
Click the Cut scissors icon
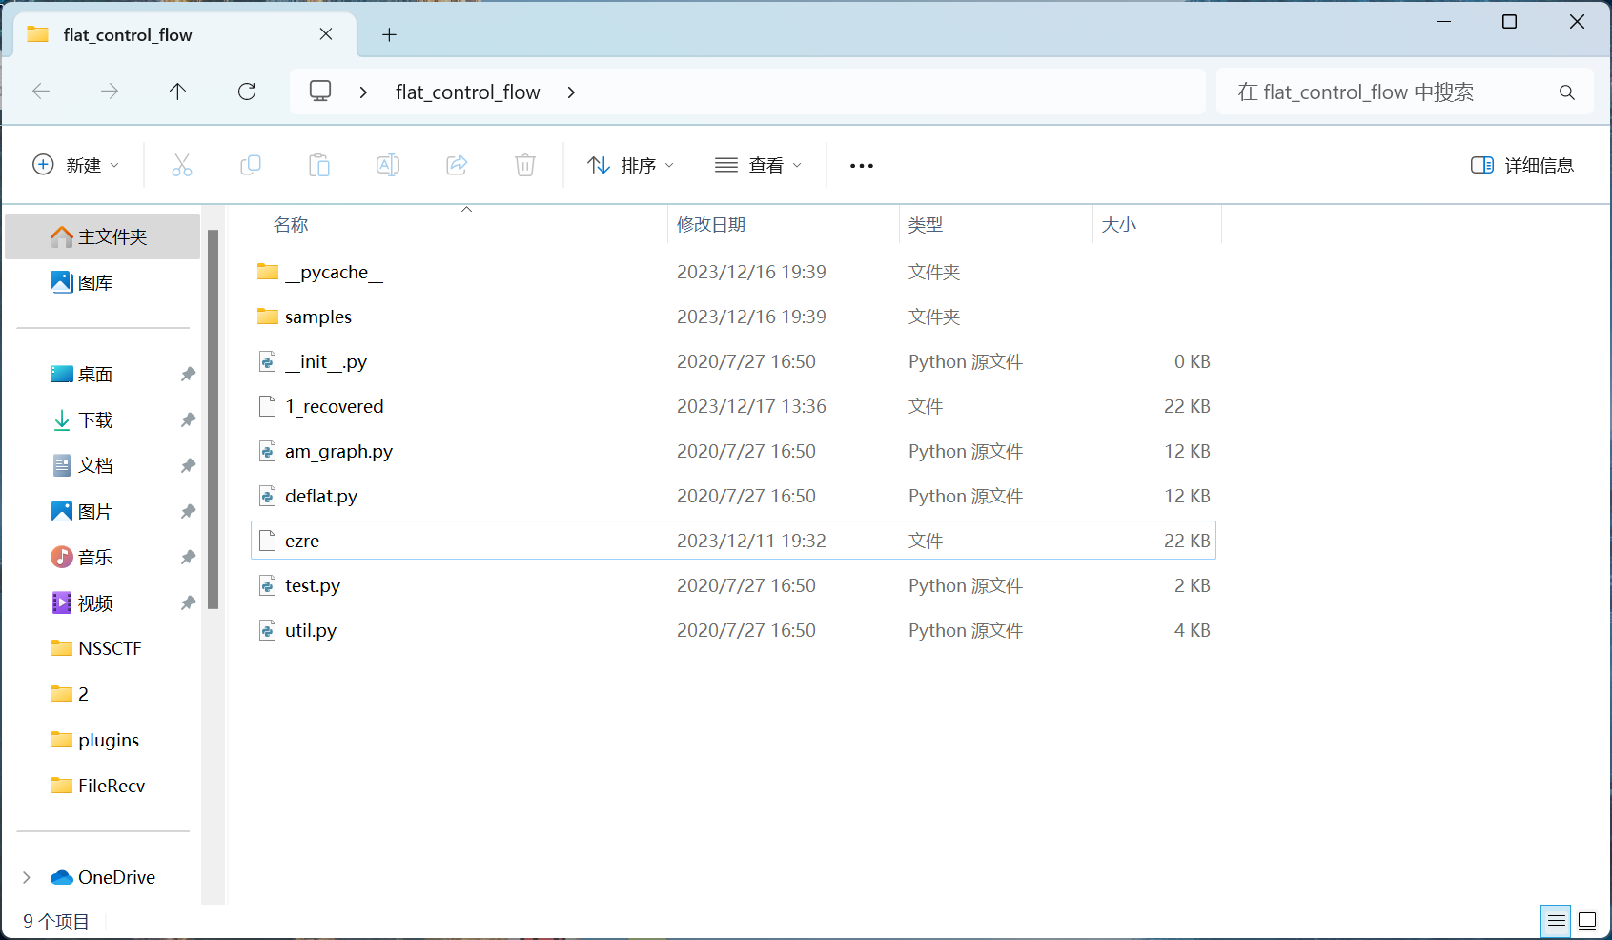pos(182,165)
